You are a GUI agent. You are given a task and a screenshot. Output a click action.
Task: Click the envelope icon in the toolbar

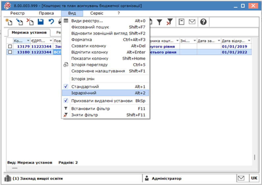click(x=192, y=22)
